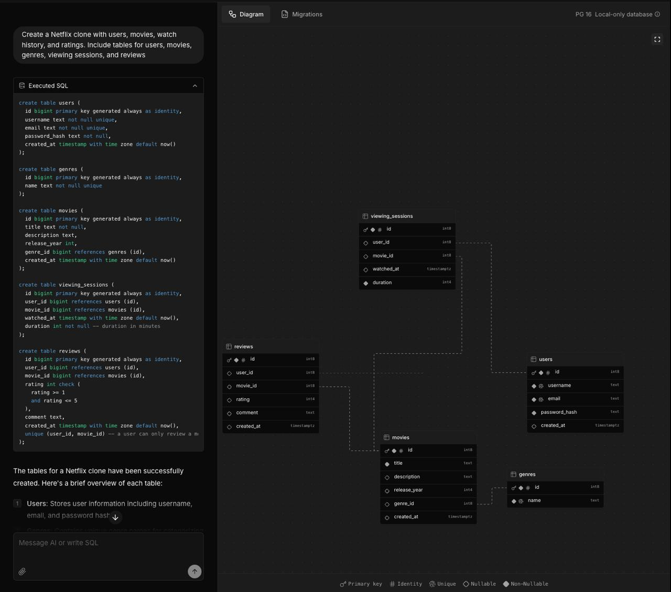Click the users table icon

click(x=533, y=359)
